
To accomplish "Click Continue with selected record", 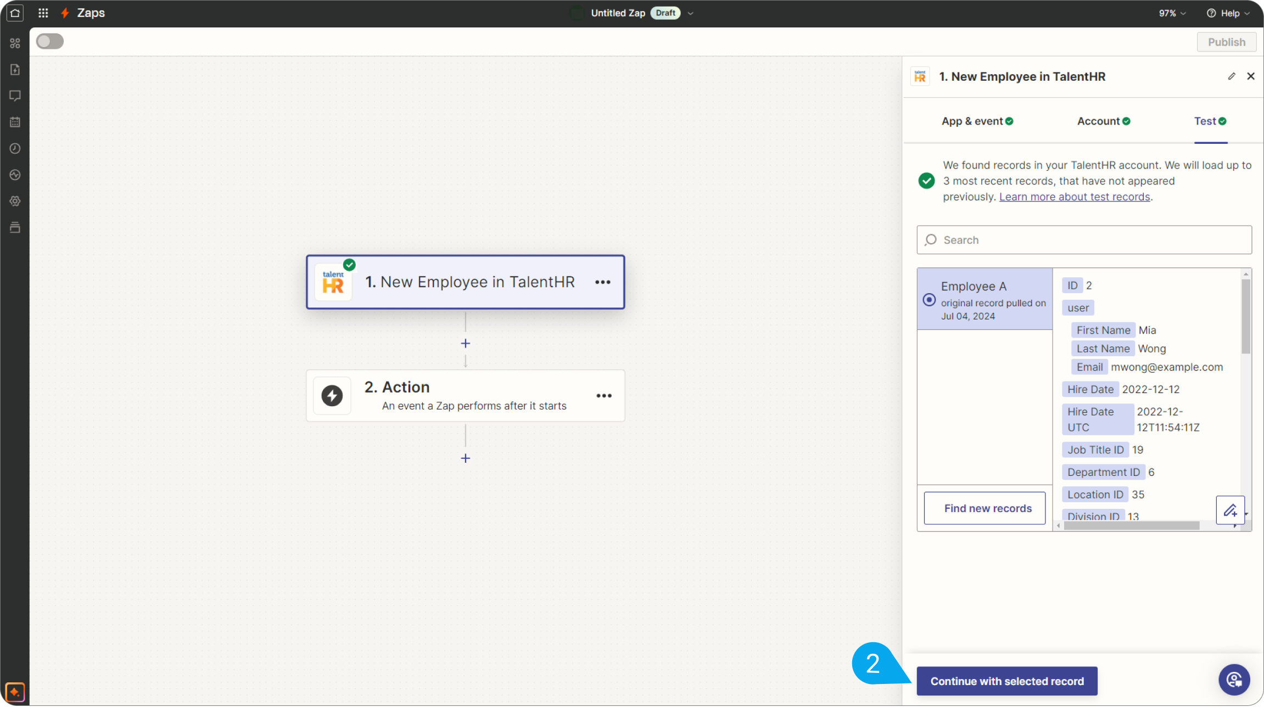I will tap(1007, 681).
